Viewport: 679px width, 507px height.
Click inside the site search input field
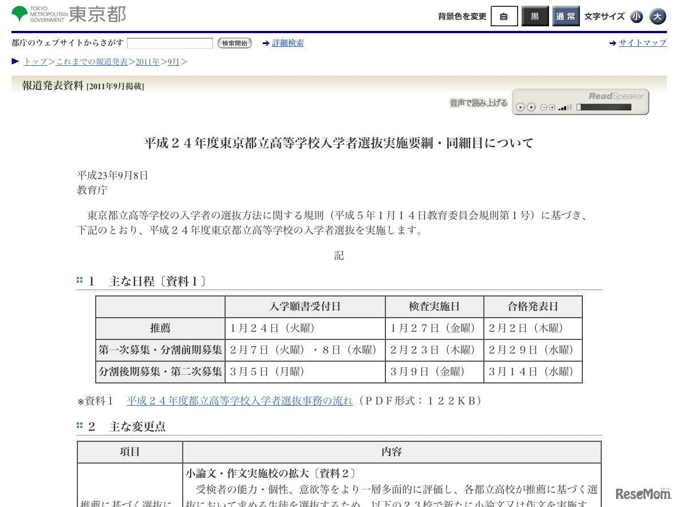[x=169, y=43]
